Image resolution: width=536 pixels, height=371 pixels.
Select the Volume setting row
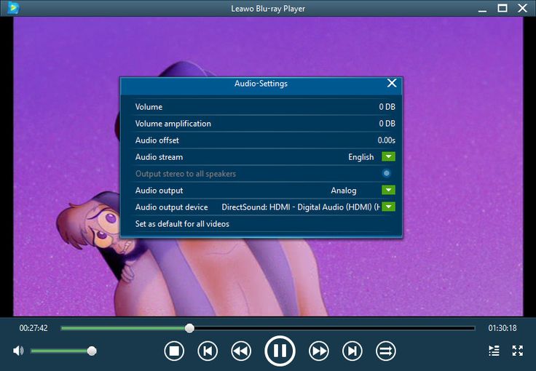(261, 107)
